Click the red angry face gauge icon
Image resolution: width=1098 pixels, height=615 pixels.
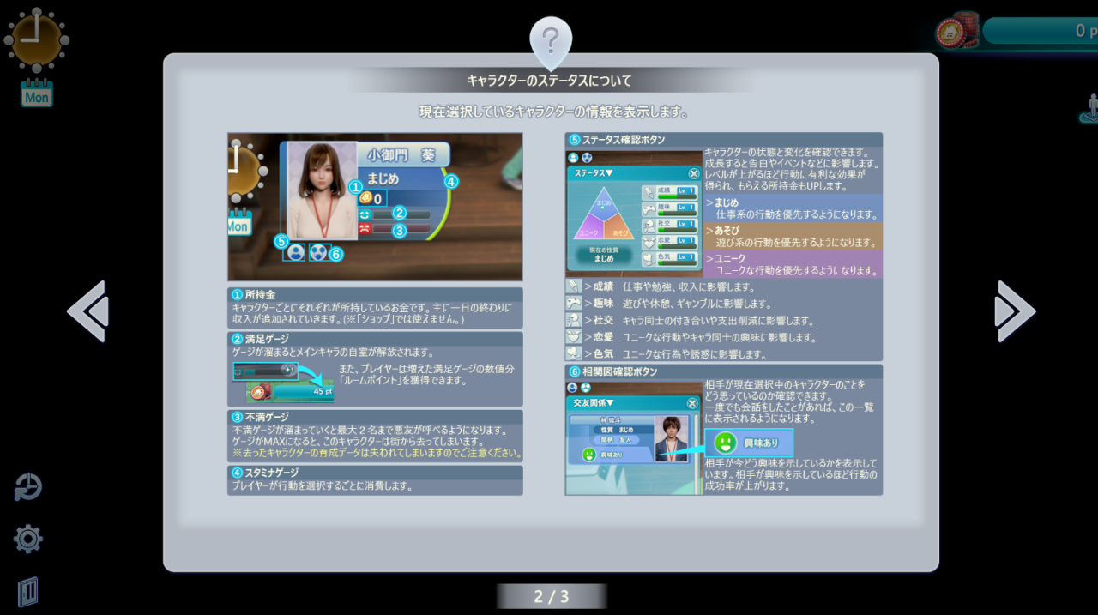tap(365, 229)
